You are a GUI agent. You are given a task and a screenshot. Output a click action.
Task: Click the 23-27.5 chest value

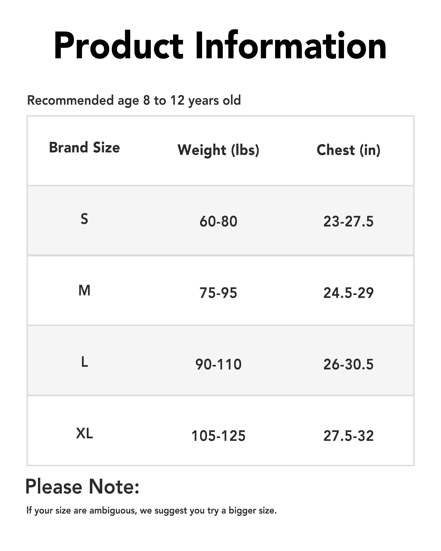pos(348,222)
